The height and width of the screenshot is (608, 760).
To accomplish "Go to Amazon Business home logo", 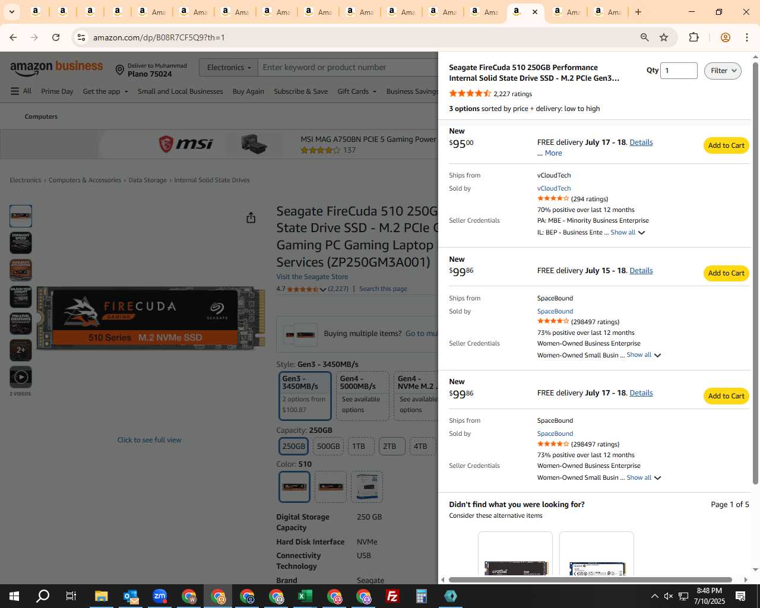I will tap(56, 68).
